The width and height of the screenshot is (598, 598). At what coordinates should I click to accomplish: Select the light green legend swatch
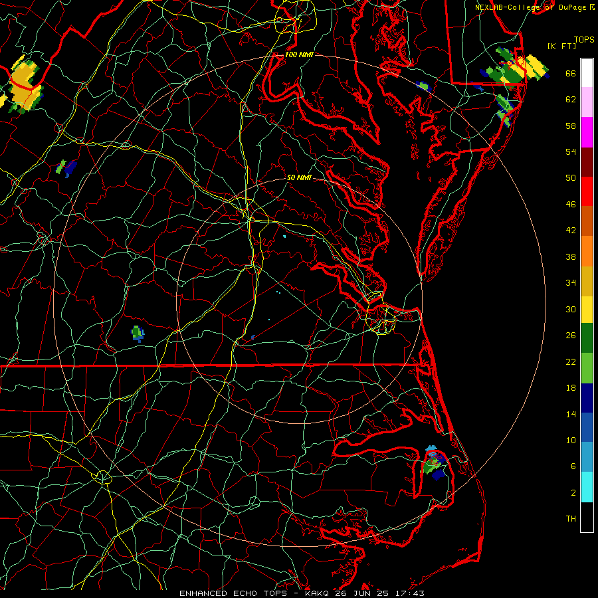(587, 368)
